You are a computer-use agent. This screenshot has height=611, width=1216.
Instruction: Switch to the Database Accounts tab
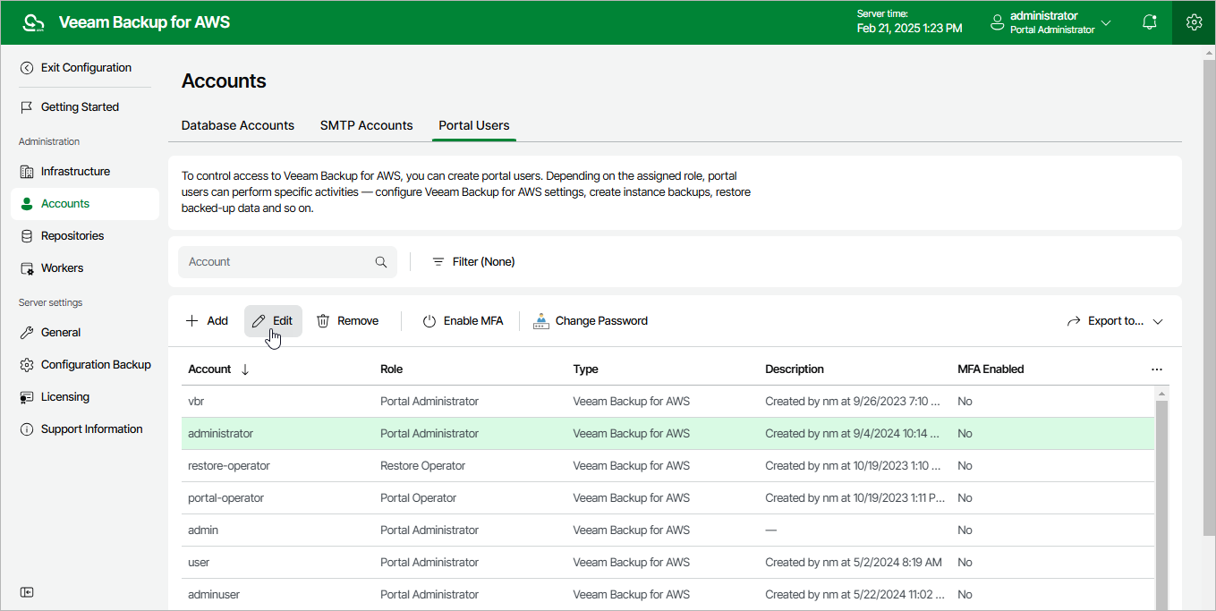click(238, 125)
